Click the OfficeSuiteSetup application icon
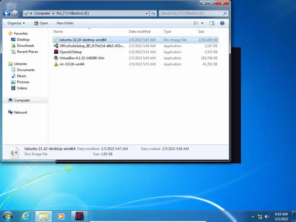The image size is (296, 222). [x=56, y=46]
